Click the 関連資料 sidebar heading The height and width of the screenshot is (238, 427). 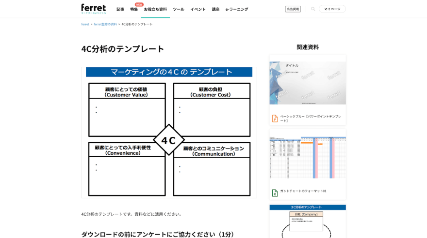click(308, 47)
